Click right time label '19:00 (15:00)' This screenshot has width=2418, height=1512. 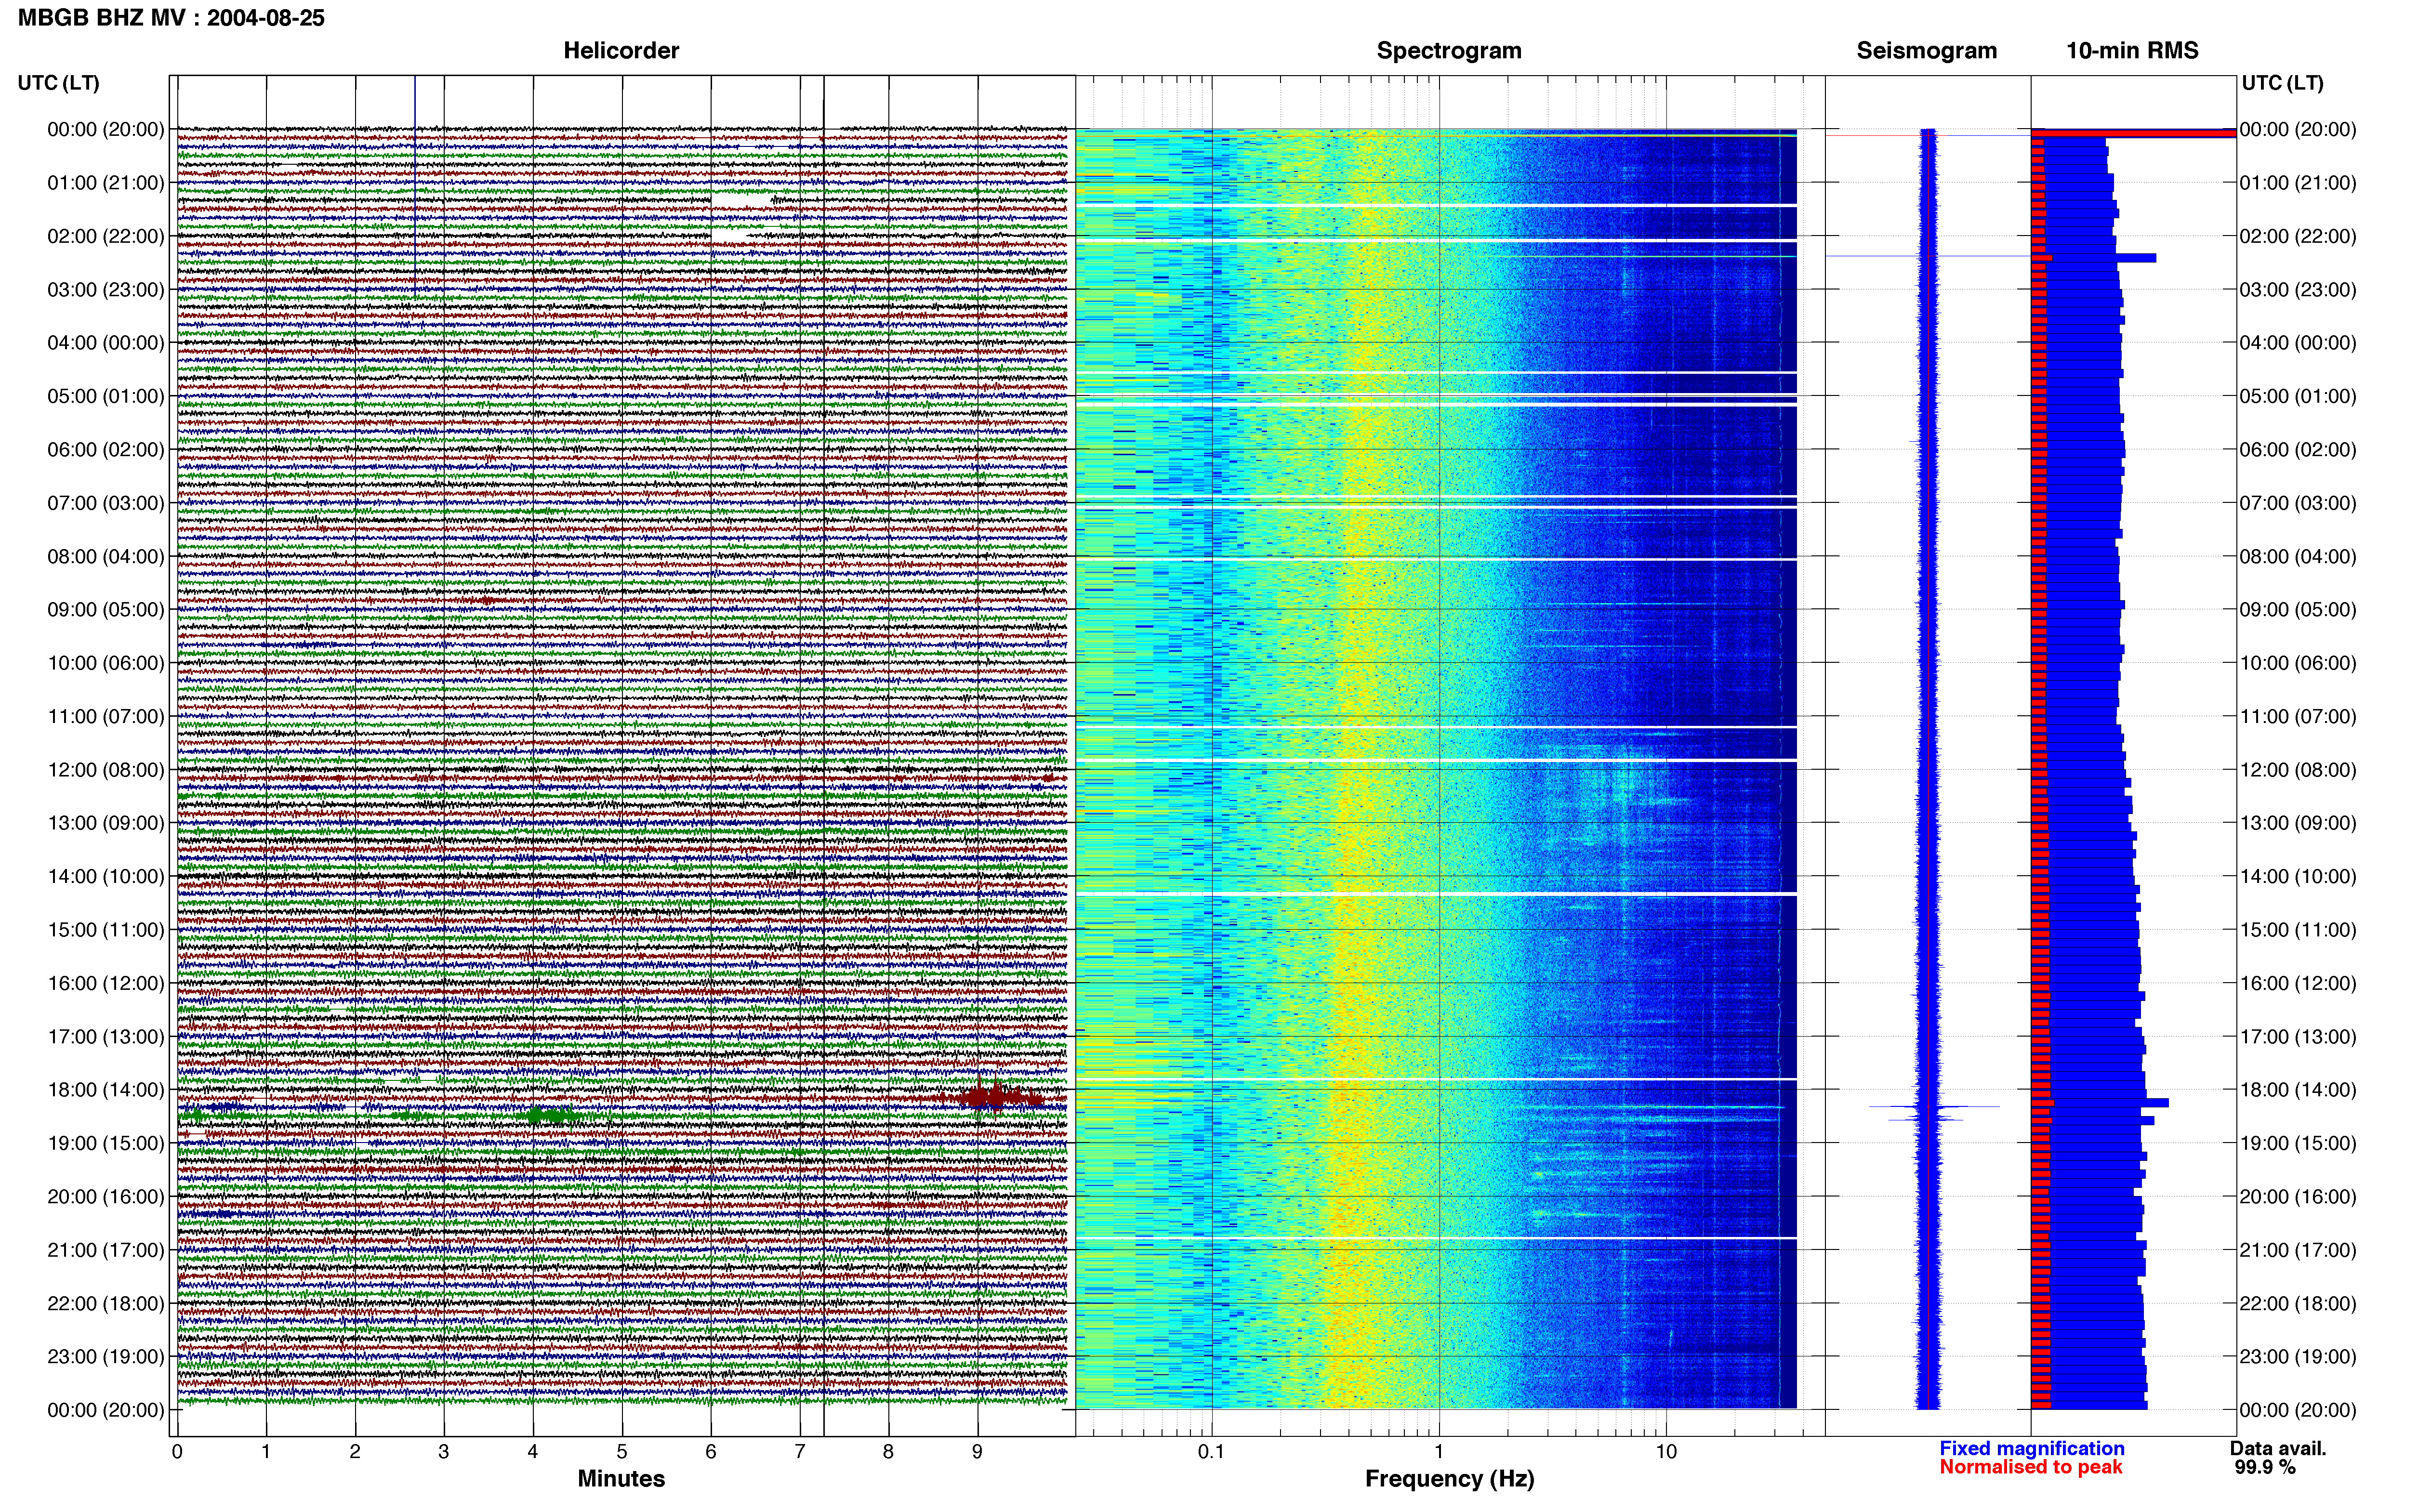(2298, 1143)
